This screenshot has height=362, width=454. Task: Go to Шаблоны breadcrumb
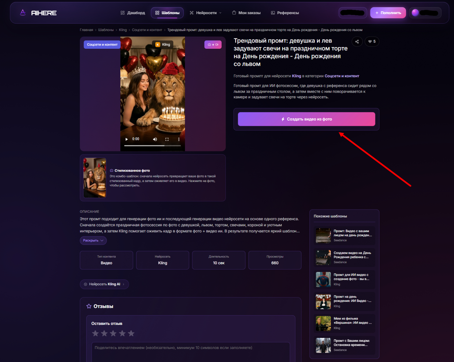coord(106,30)
